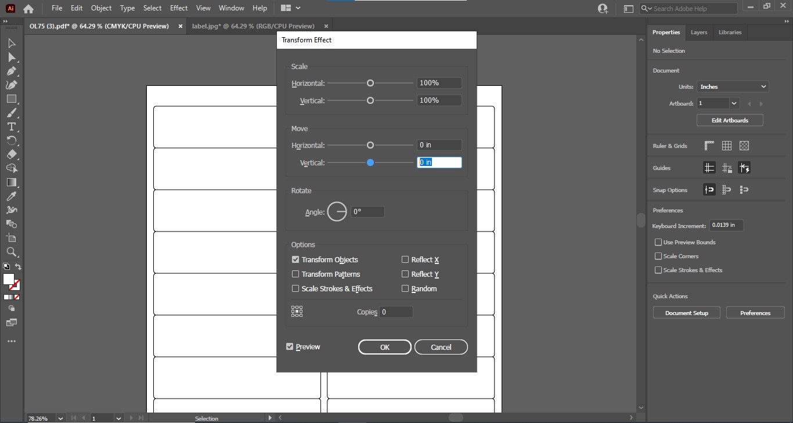Screen dimensions: 793x423
Task: Click the Home icon
Action: [28, 9]
